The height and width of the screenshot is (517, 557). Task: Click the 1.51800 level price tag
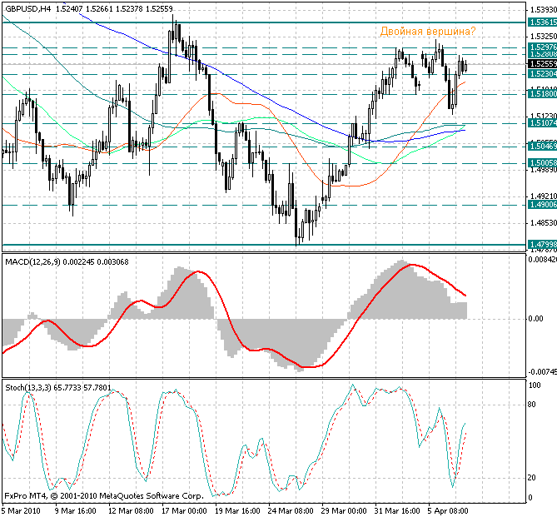coord(542,94)
